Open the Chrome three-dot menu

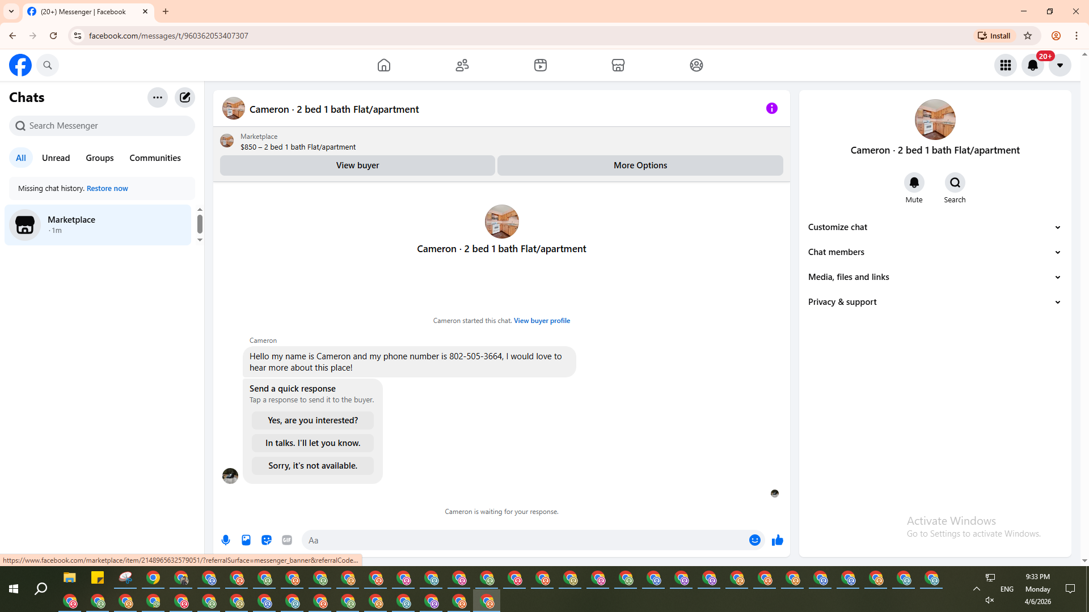tap(1077, 36)
